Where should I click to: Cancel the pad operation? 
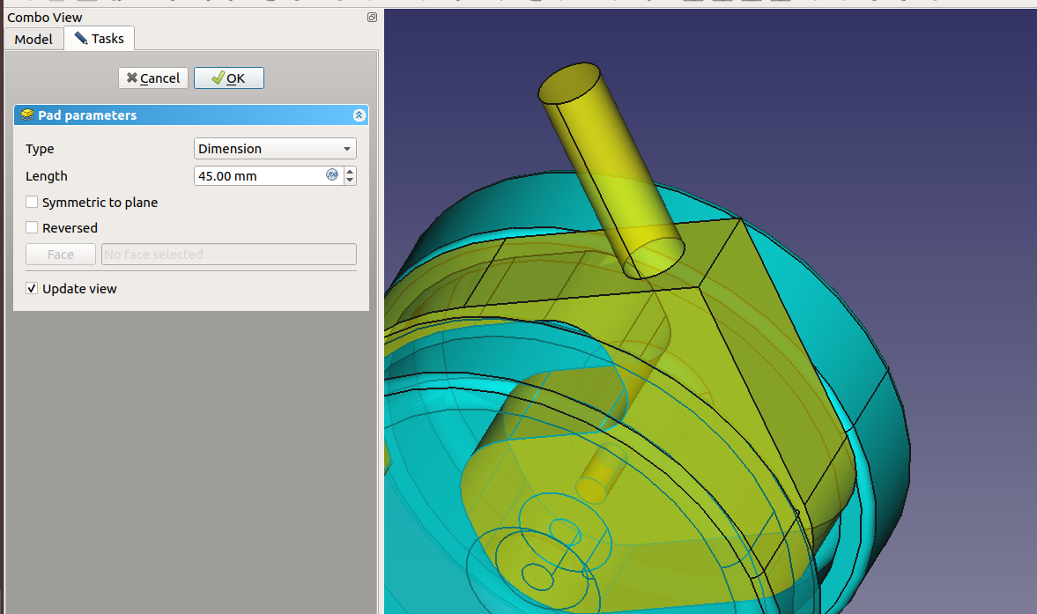pyautogui.click(x=153, y=78)
